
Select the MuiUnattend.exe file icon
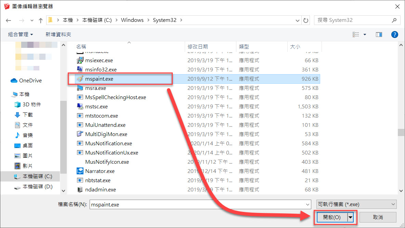coord(80,125)
